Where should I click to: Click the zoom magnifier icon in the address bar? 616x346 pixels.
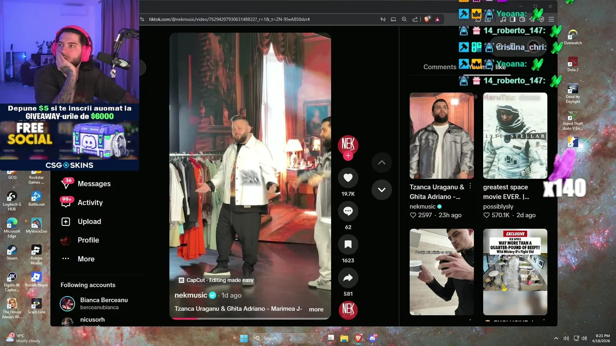click(x=404, y=19)
